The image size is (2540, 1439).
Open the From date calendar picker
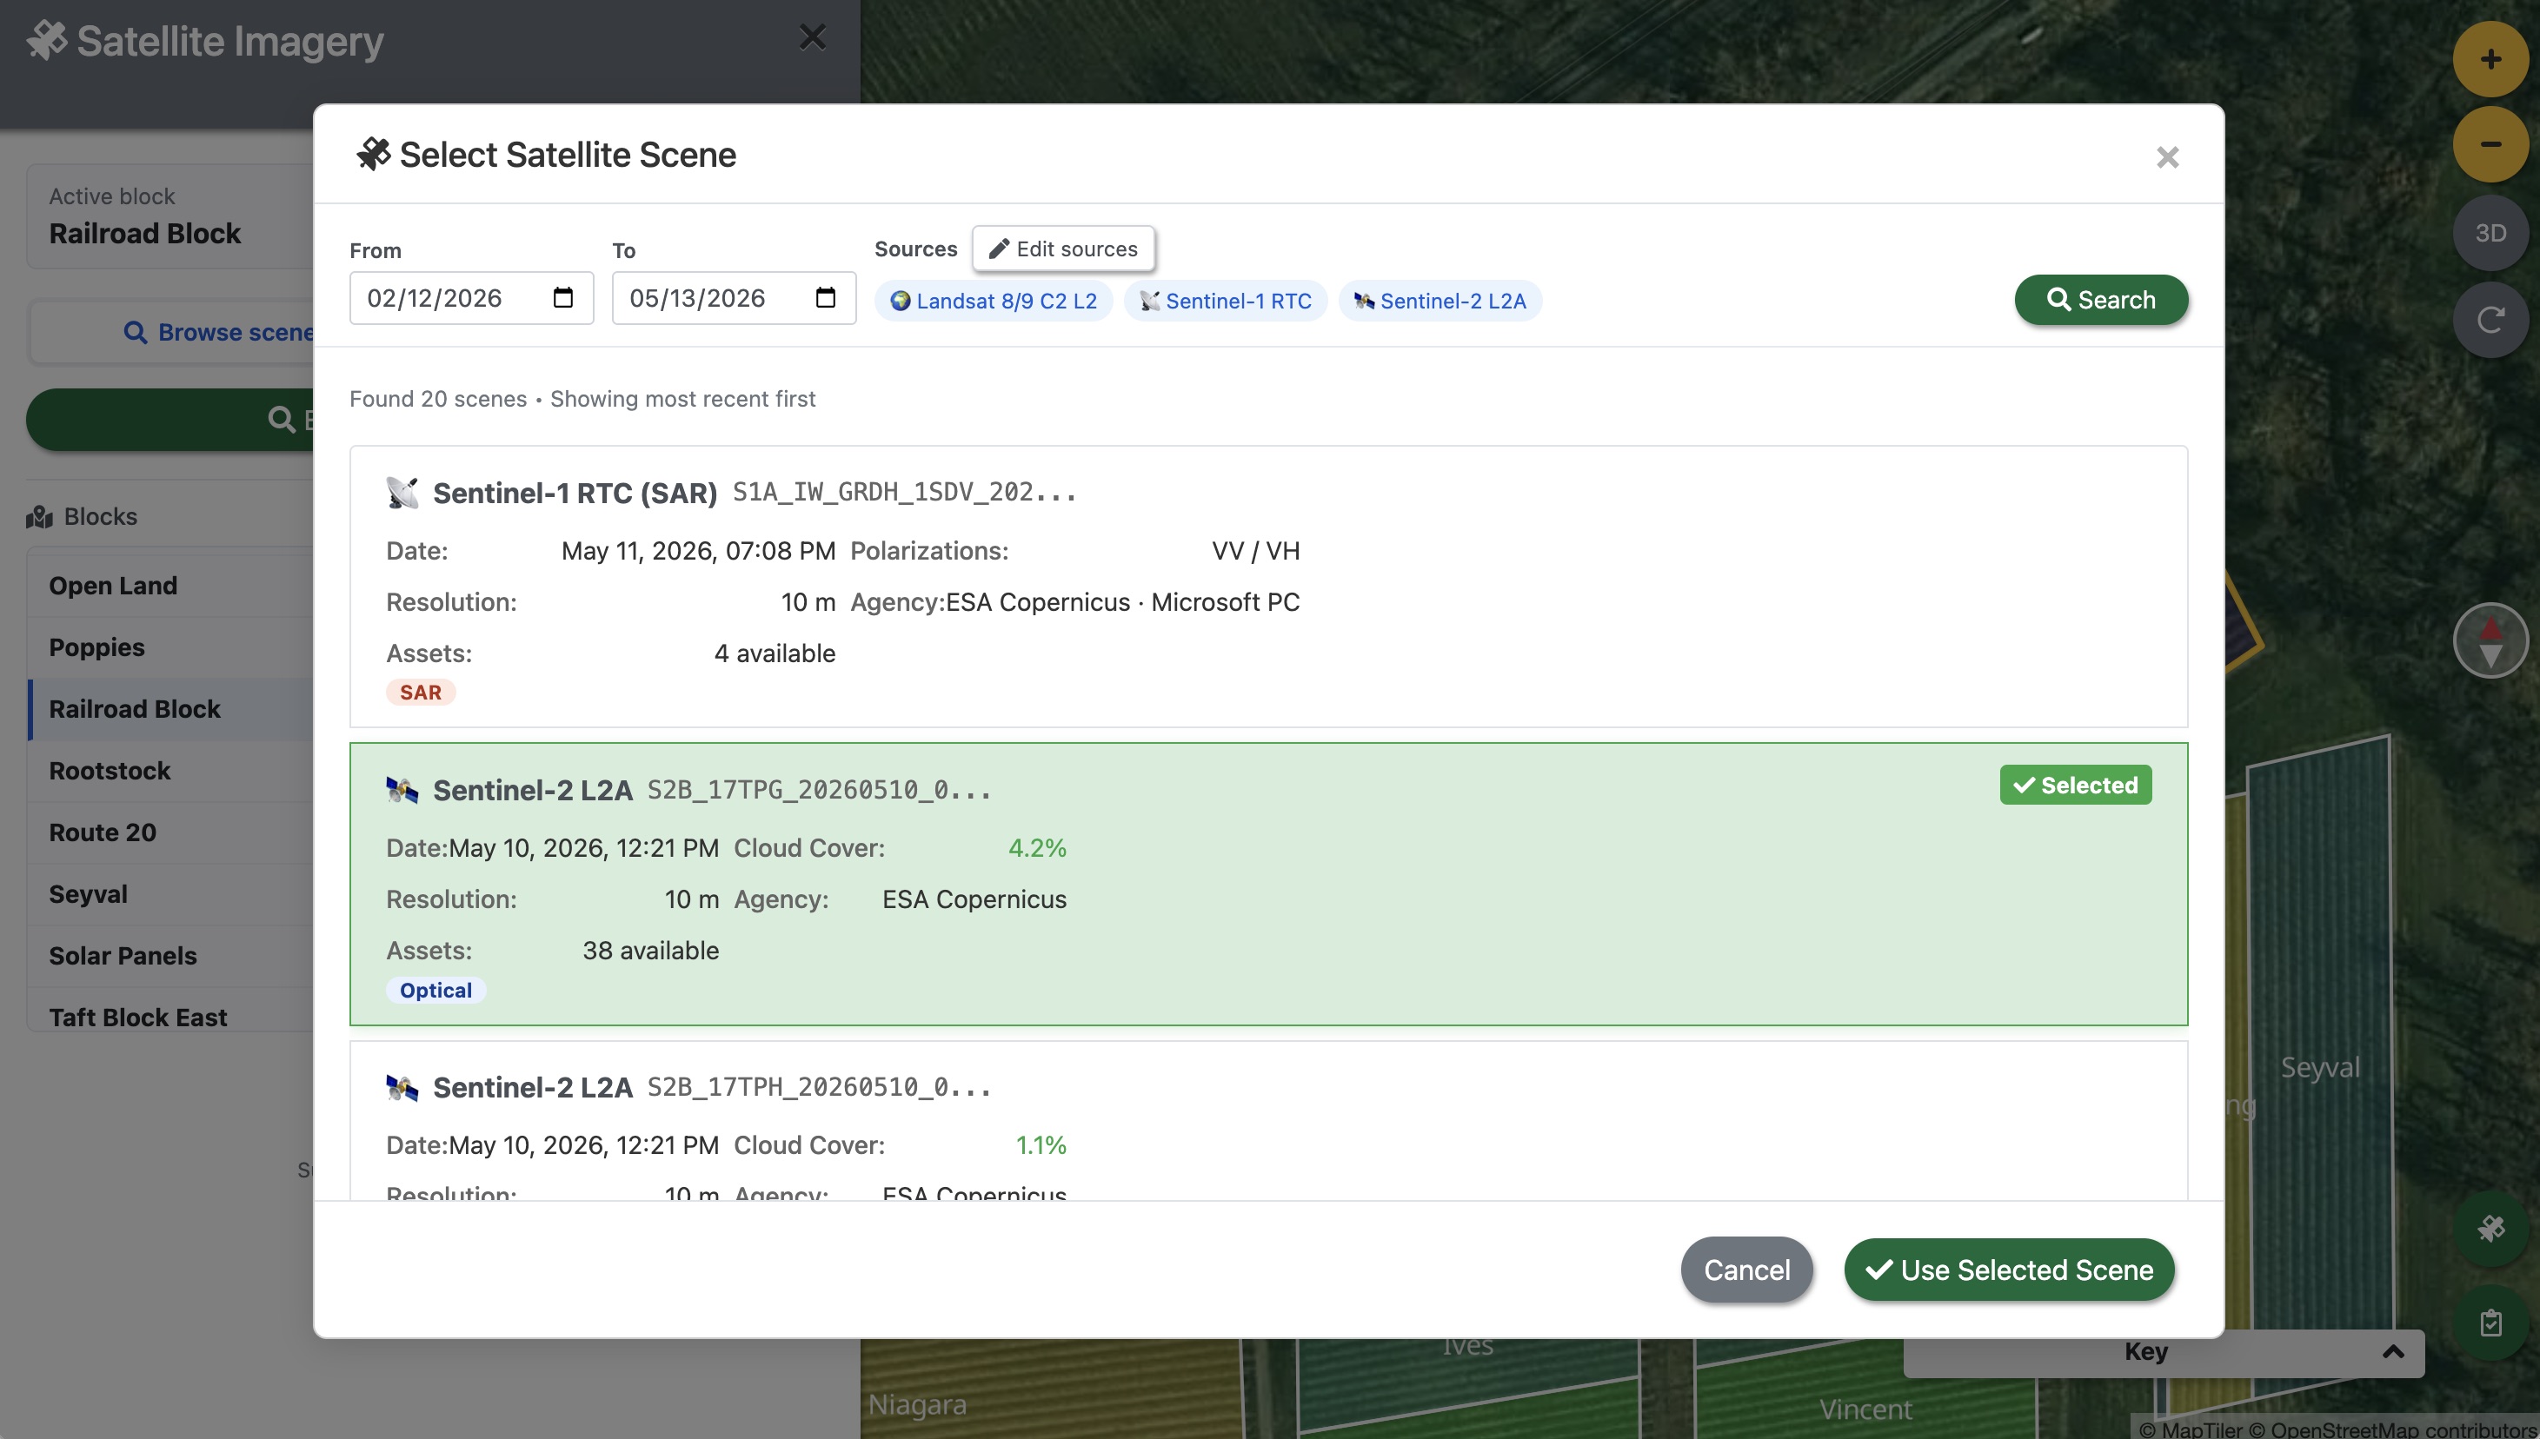pyautogui.click(x=562, y=297)
